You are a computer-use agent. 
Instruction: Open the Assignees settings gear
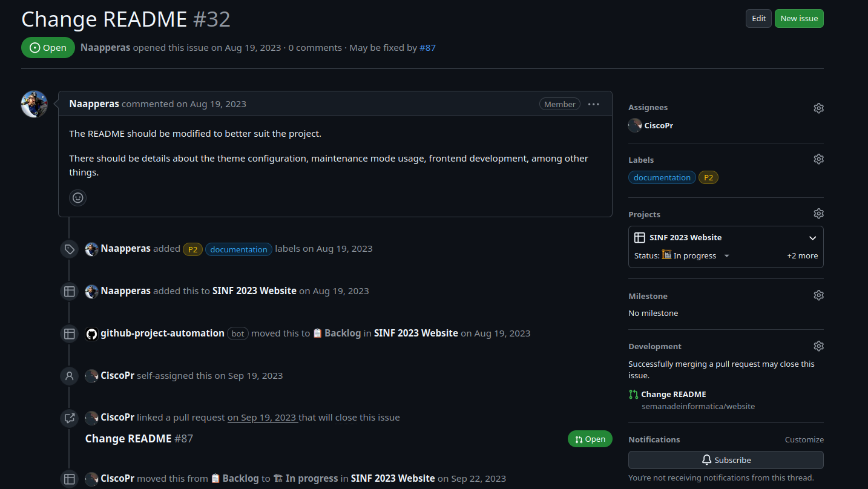tap(818, 108)
